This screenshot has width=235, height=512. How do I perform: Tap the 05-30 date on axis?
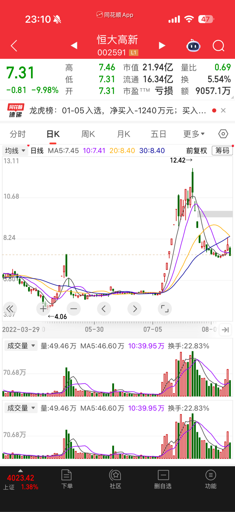pos(94,330)
